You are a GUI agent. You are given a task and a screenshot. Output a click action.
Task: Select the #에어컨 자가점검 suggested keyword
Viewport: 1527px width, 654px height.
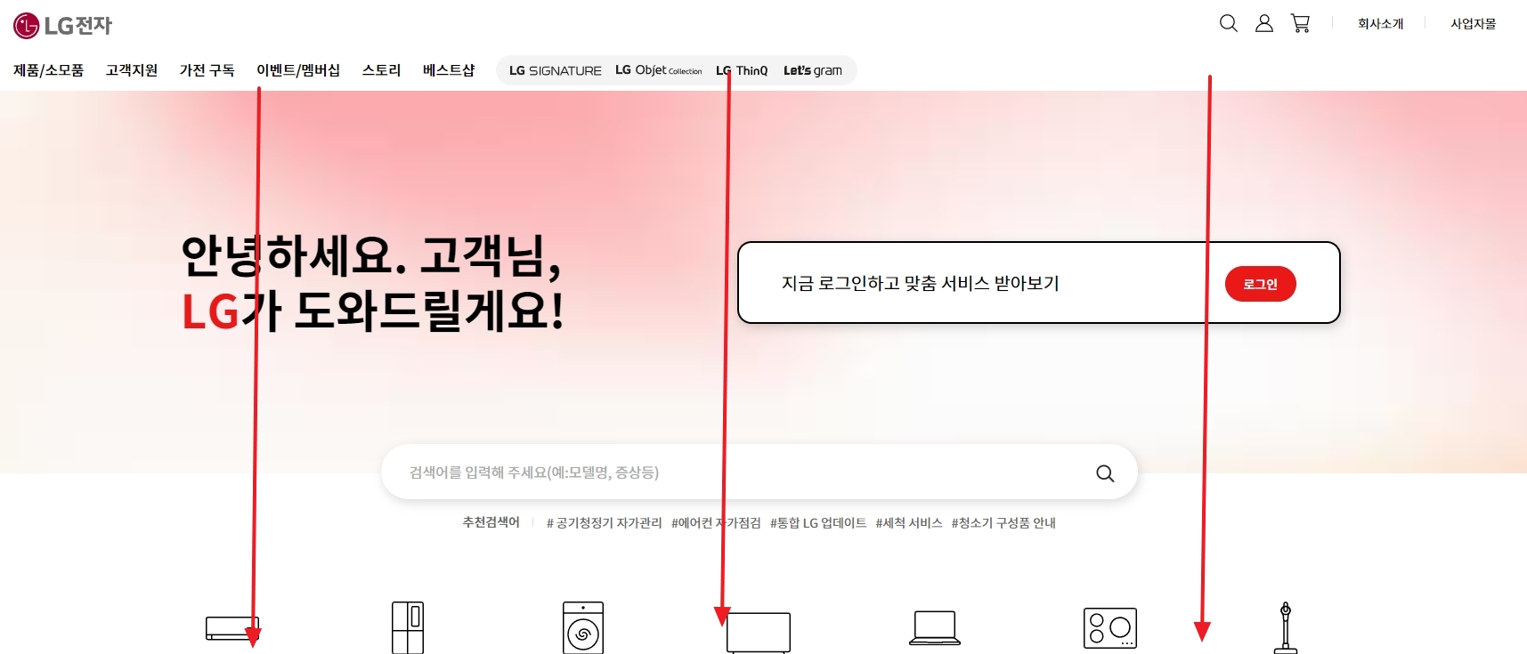[x=717, y=523]
